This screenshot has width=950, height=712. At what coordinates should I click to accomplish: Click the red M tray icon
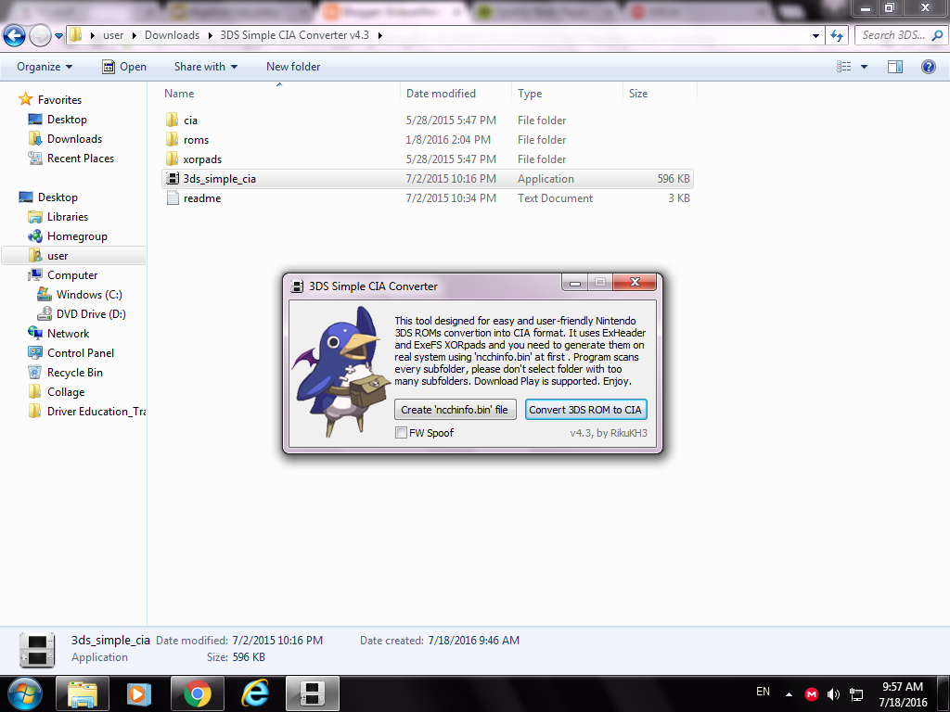click(811, 693)
